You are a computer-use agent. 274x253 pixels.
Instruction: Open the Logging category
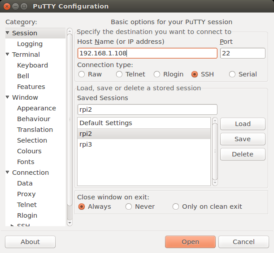(30, 44)
